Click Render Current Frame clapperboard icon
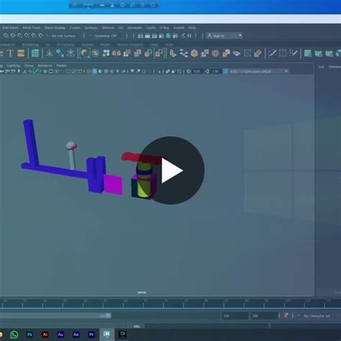Screen dimensions: 341x341 pos(147,36)
